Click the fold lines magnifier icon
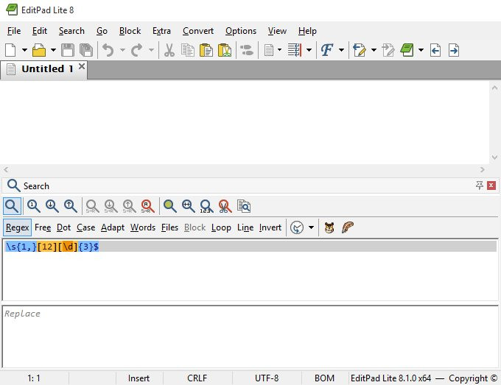501x385 pixels. coord(189,206)
